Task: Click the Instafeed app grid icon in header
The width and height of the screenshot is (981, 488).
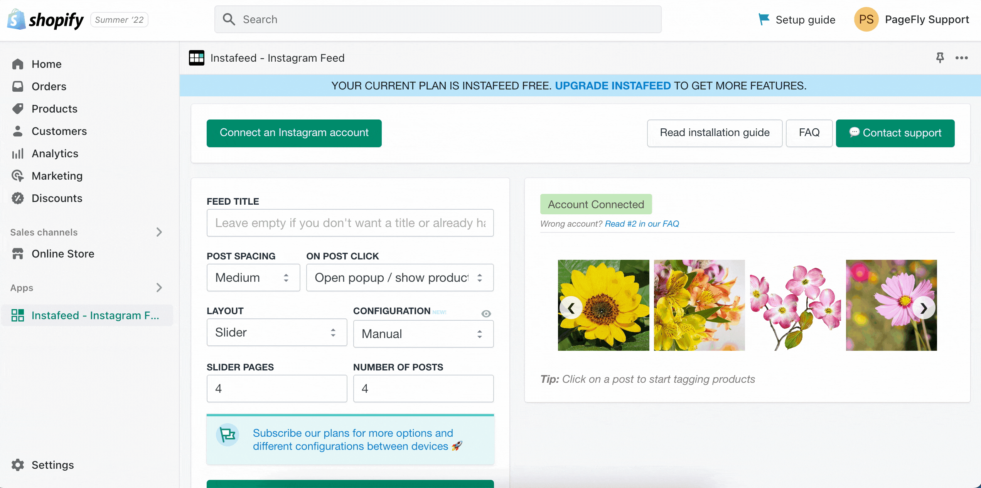Action: tap(197, 58)
